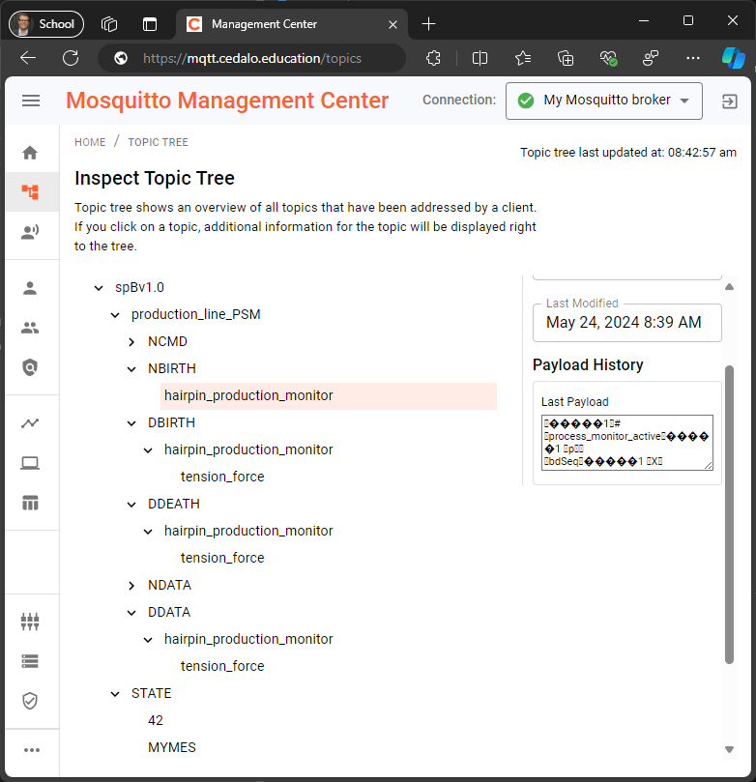Open the line chart monitoring icon
Screen dimensions: 756x782
point(30,423)
